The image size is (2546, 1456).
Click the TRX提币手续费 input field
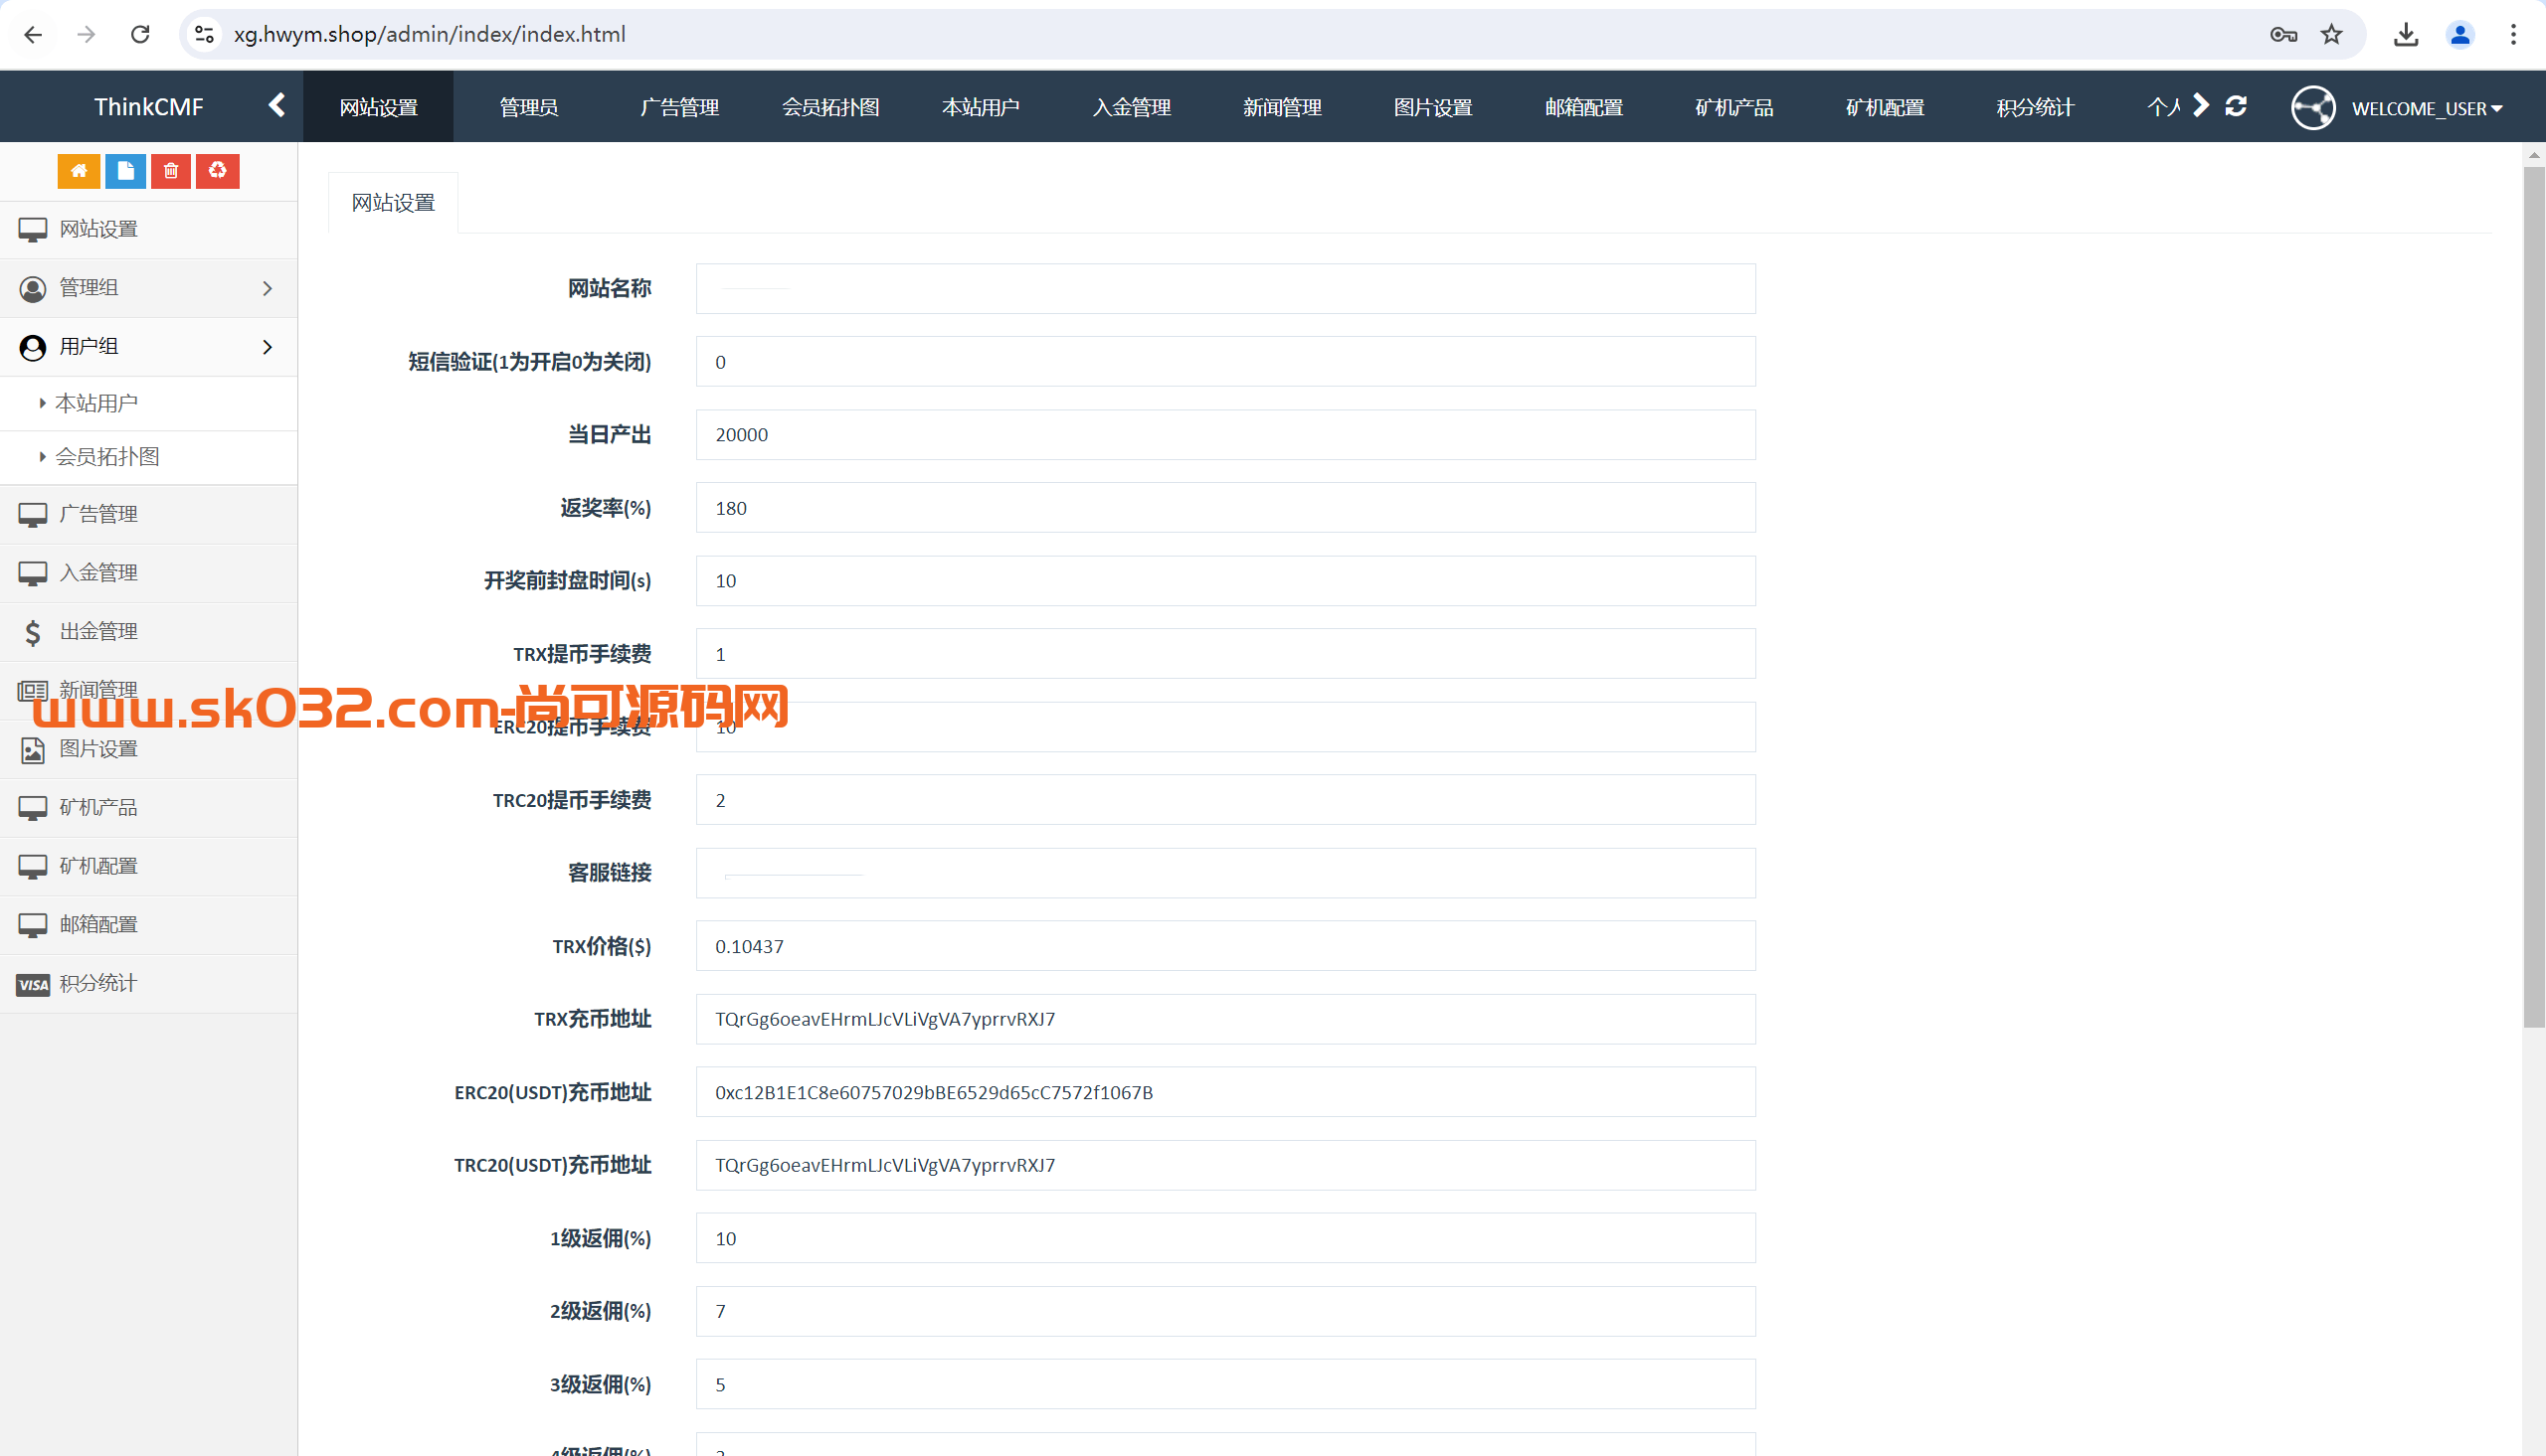pyautogui.click(x=1225, y=654)
